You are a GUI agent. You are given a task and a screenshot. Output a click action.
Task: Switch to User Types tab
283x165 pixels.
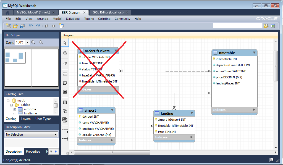[x=43, y=119]
